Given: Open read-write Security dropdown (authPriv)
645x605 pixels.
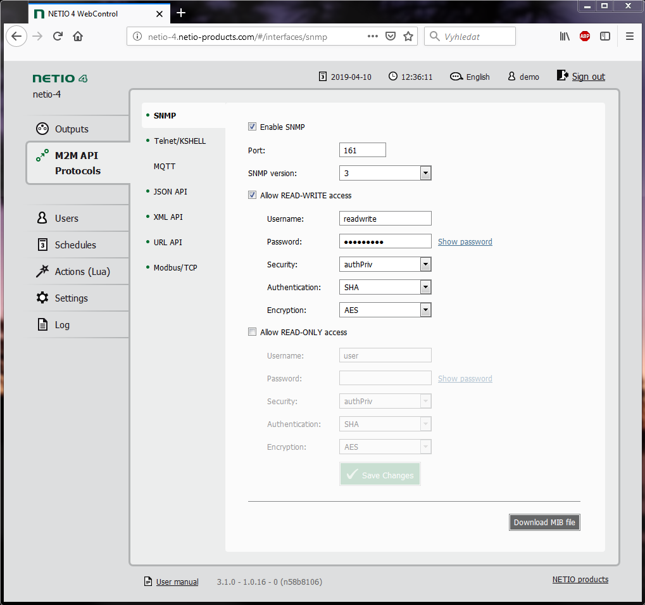Looking at the screenshot, I should (x=385, y=264).
